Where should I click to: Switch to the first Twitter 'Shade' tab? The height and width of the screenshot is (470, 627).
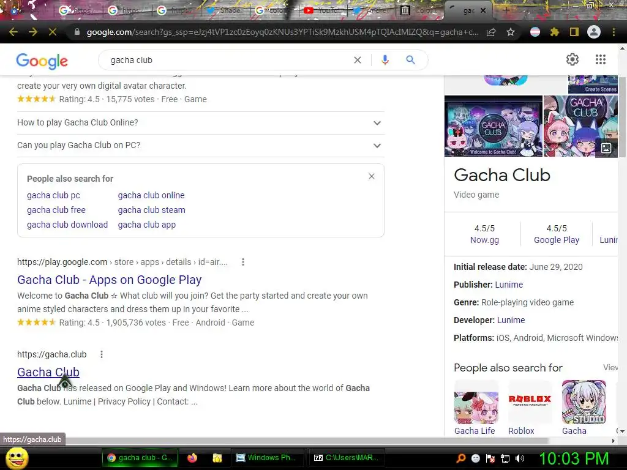(225, 11)
